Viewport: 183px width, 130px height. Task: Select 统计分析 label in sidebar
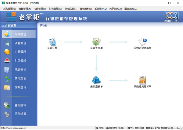coord(20,70)
